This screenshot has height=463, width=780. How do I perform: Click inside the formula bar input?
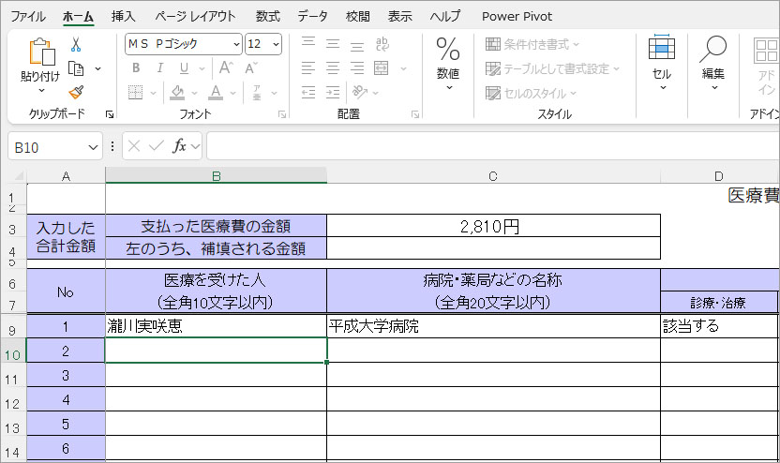pyautogui.click(x=492, y=146)
